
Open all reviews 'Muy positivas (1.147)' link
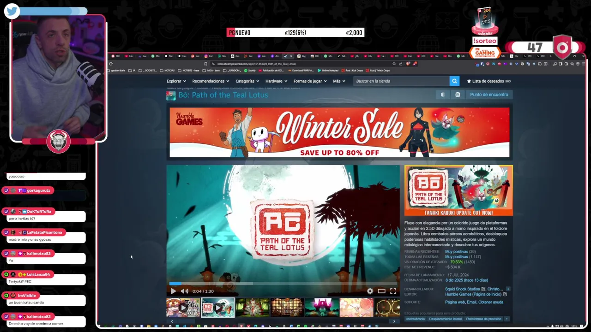(x=463, y=256)
